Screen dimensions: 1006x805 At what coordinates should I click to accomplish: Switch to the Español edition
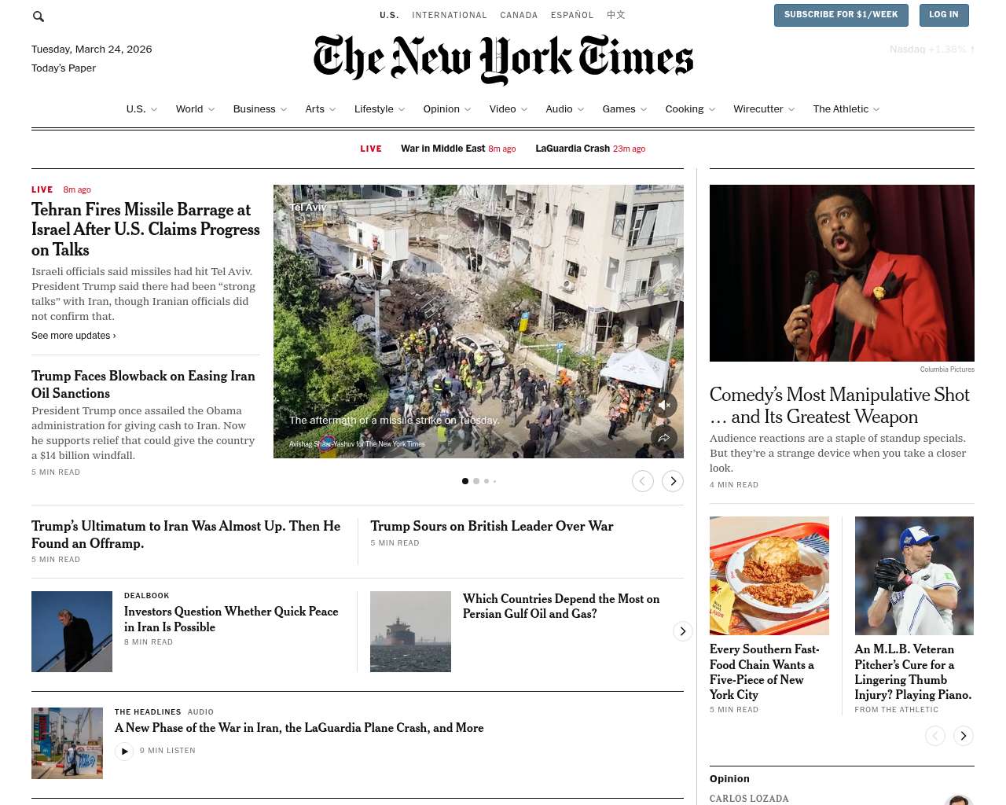click(x=572, y=15)
